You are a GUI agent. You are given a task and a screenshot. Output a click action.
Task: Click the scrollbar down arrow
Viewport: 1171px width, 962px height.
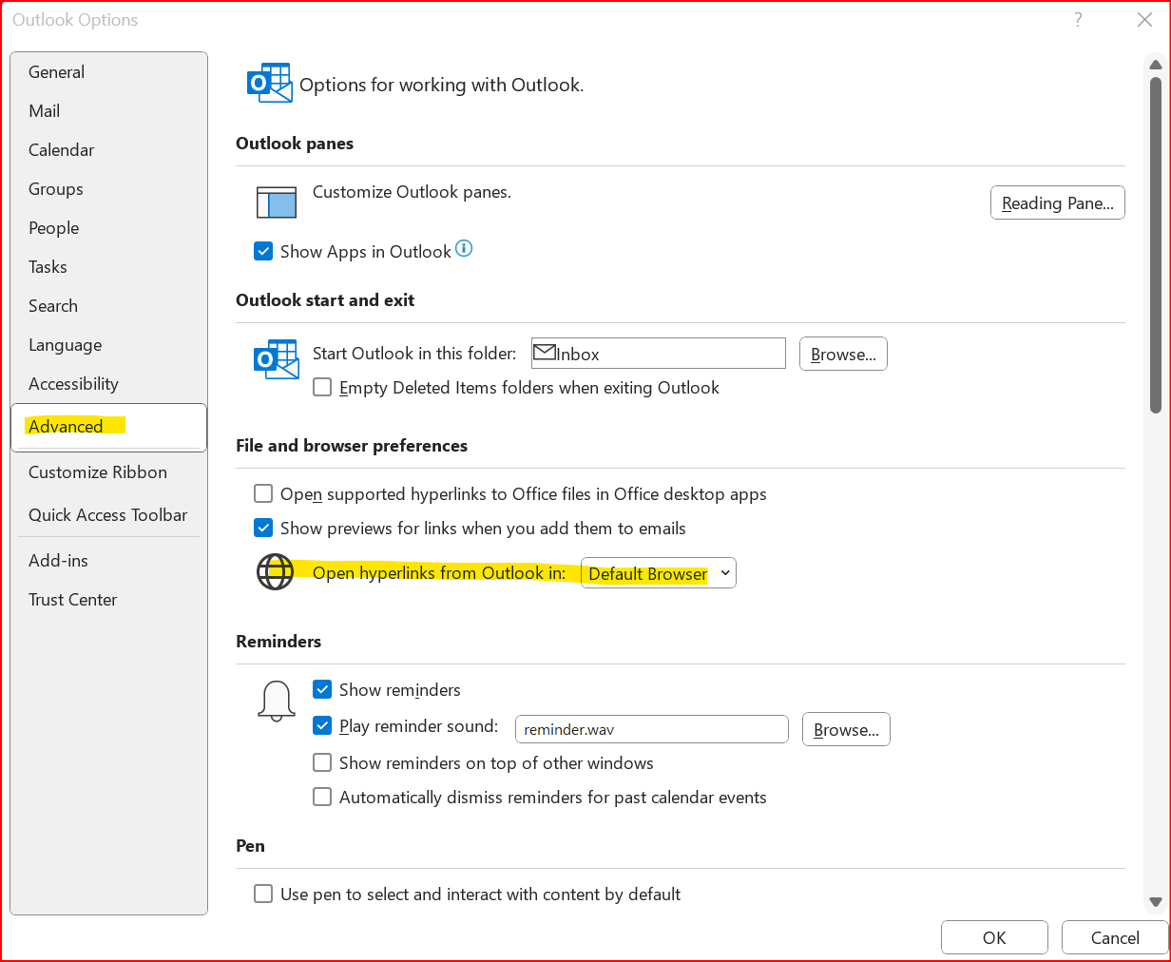pos(1156,902)
